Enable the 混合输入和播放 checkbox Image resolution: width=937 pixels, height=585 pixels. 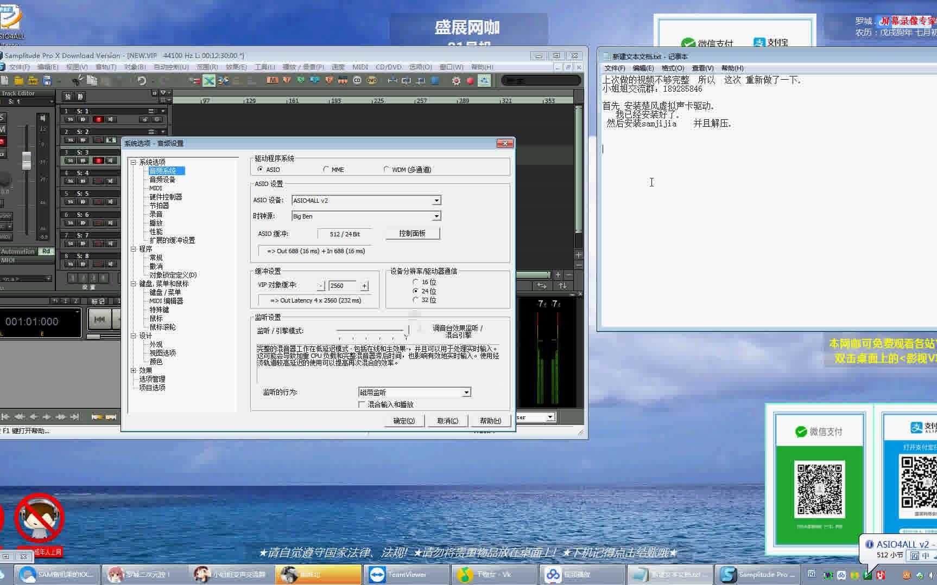tap(362, 404)
